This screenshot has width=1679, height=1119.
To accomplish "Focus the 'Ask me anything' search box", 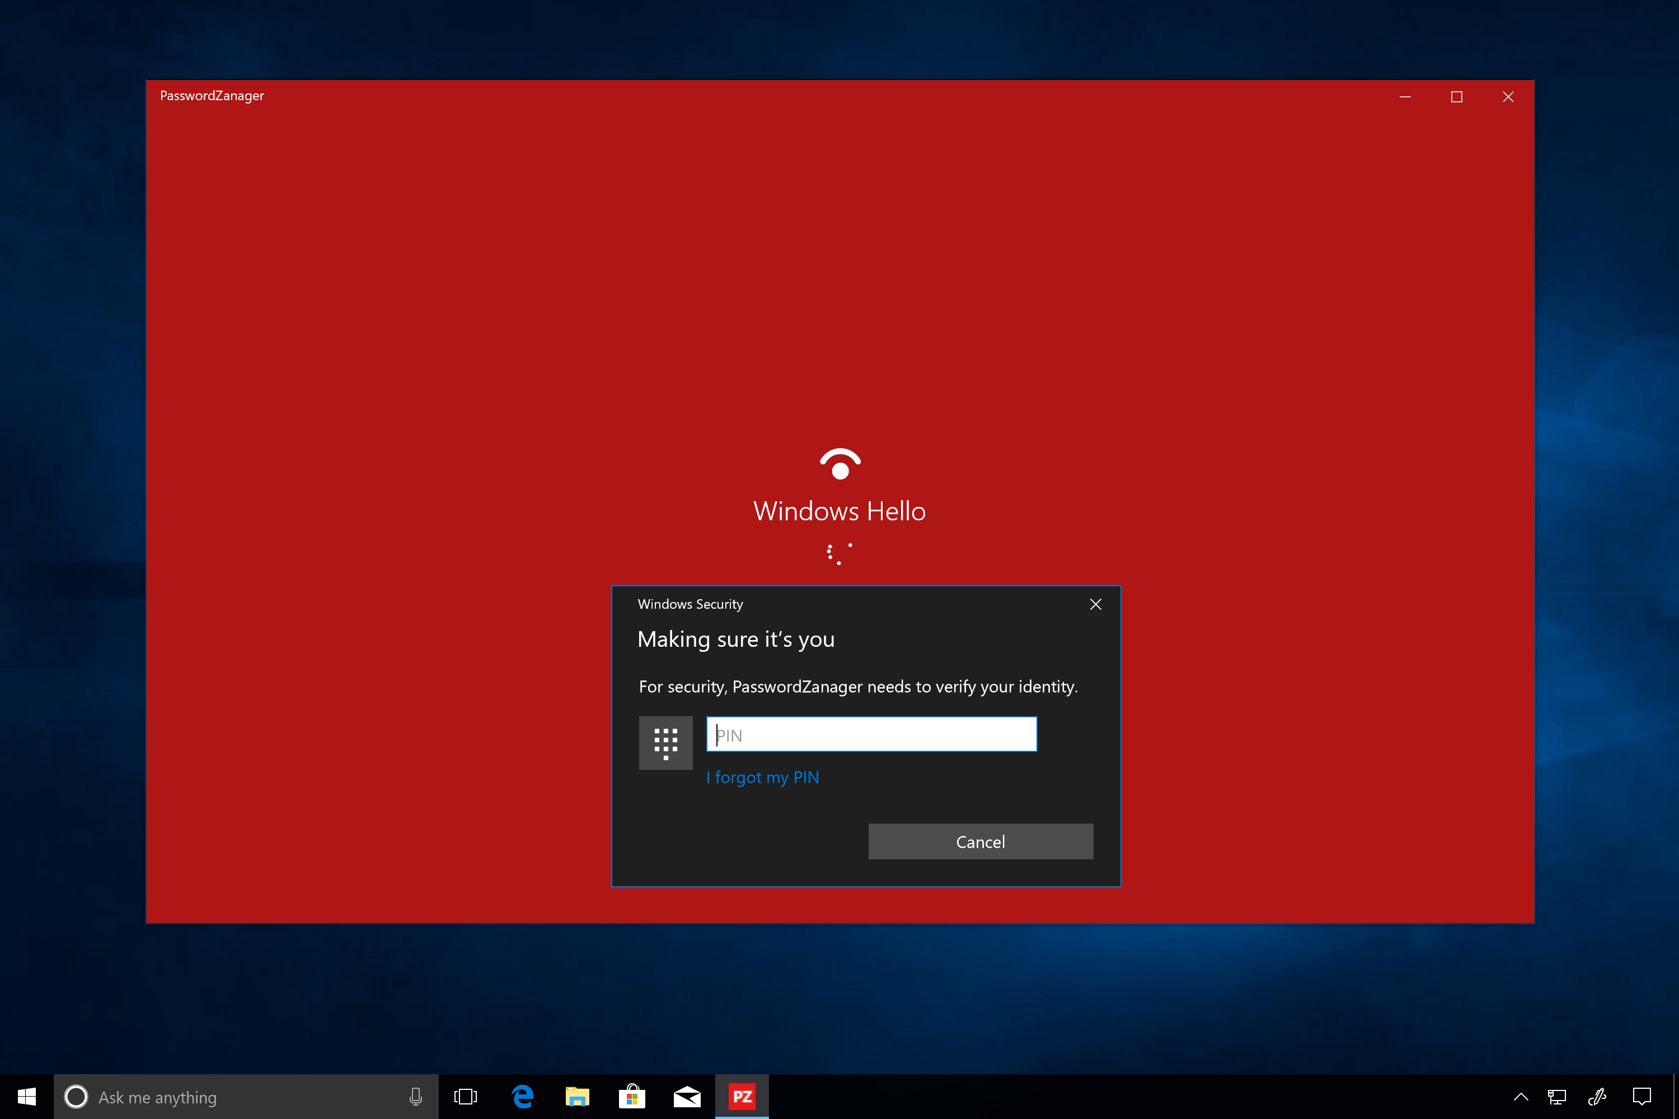I will 246,1097.
